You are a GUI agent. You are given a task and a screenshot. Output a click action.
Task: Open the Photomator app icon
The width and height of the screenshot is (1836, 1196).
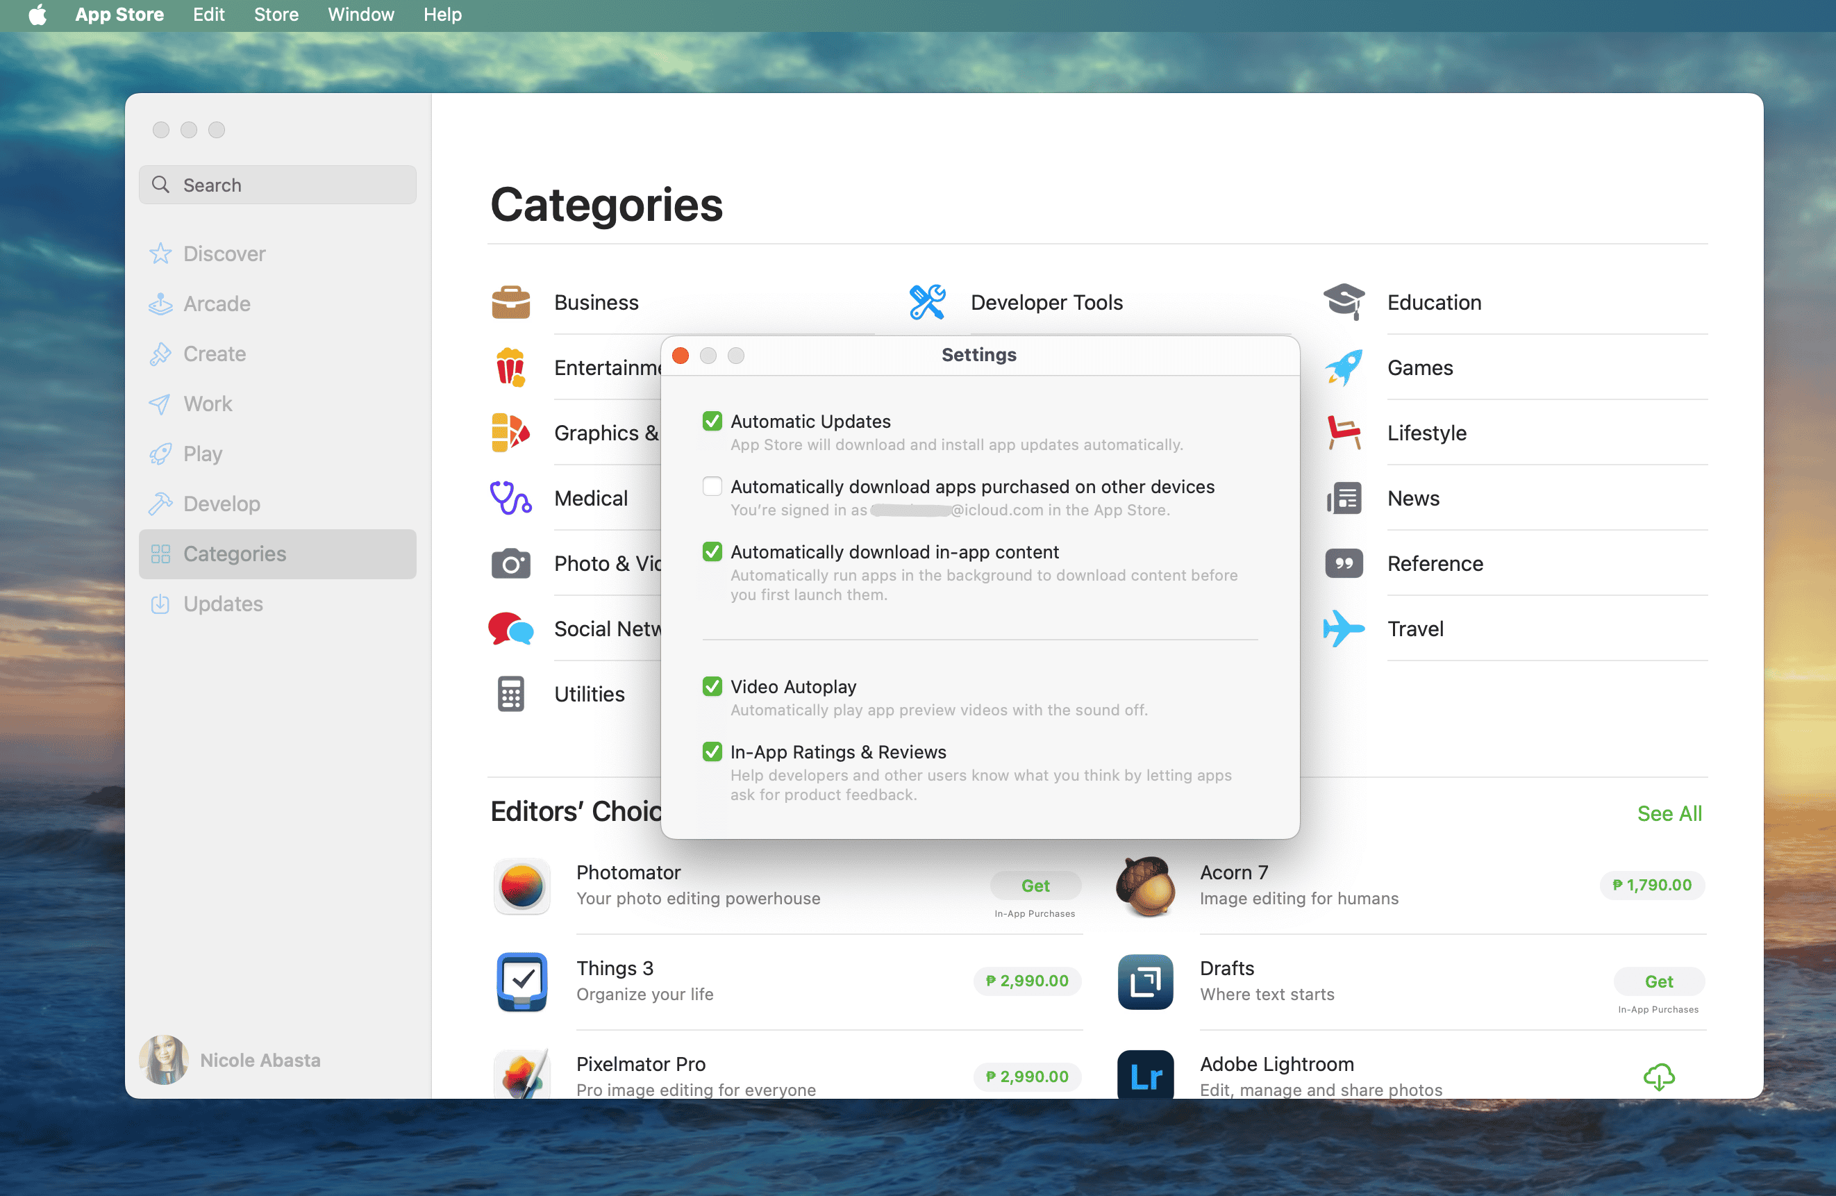coord(522,885)
